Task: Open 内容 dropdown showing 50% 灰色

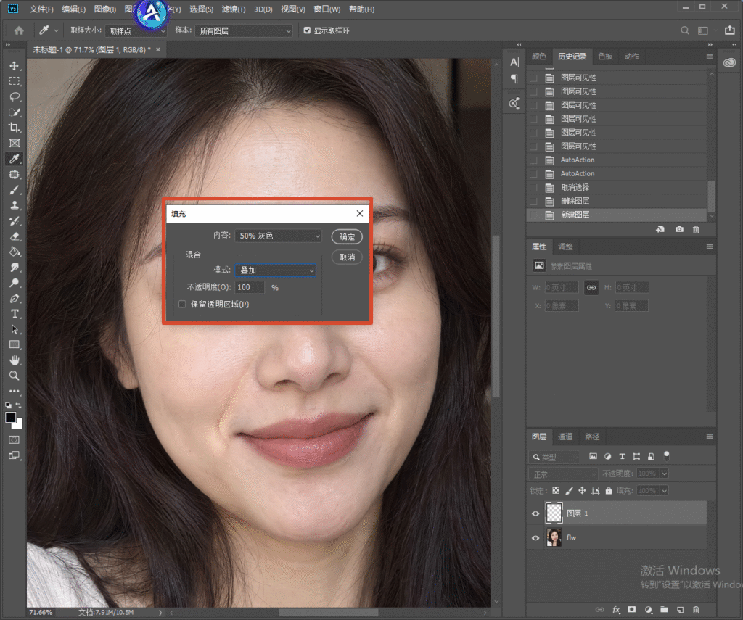Action: click(x=279, y=236)
